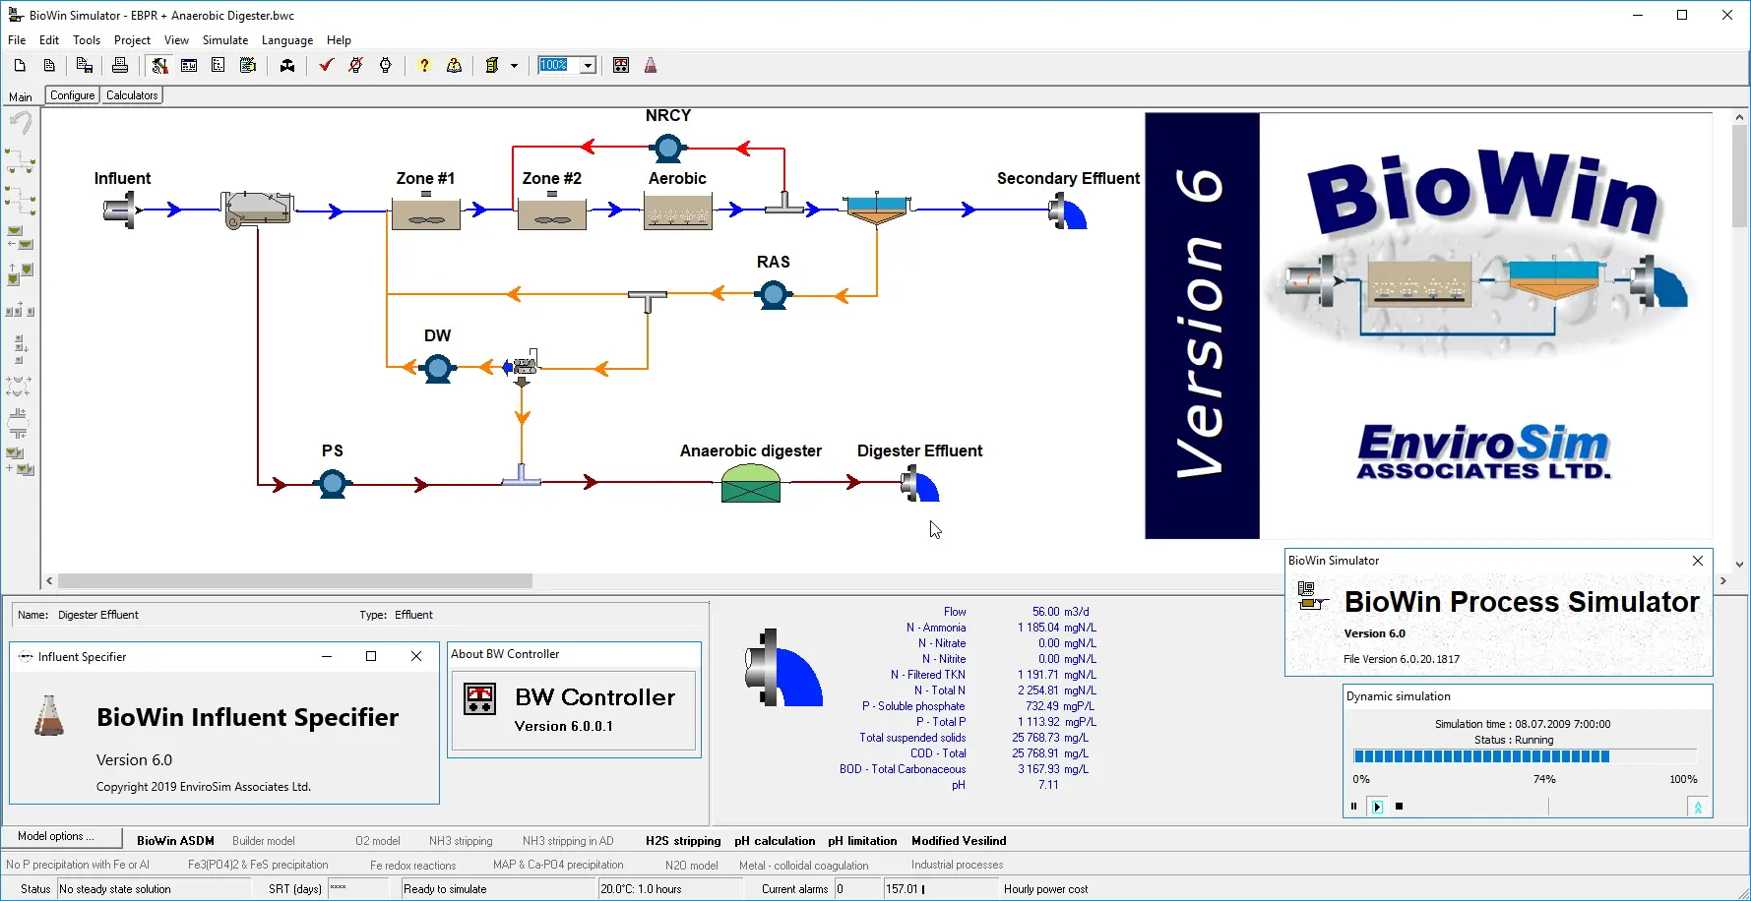Viewport: 1751px width, 901px height.
Task: Click the wristwatch dynamic simulation icon
Action: point(386,65)
